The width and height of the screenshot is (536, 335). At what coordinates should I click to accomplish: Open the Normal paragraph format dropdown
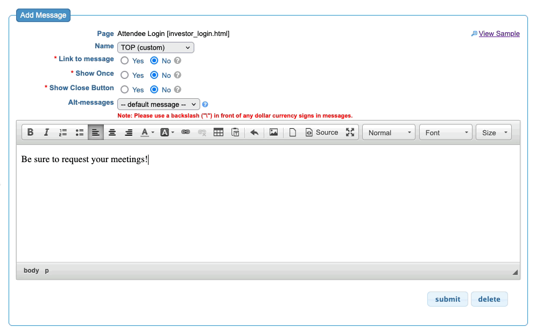click(389, 133)
